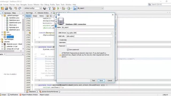Click the jcalendar-1.4.jar library icon

tap(5, 46)
